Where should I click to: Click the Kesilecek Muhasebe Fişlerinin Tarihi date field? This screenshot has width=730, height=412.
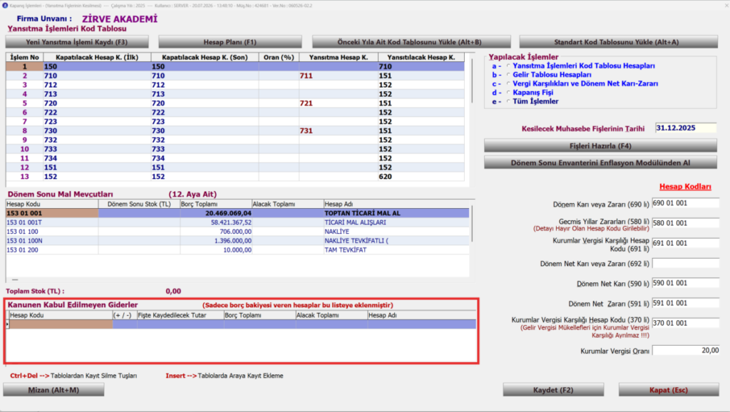(x=686, y=128)
